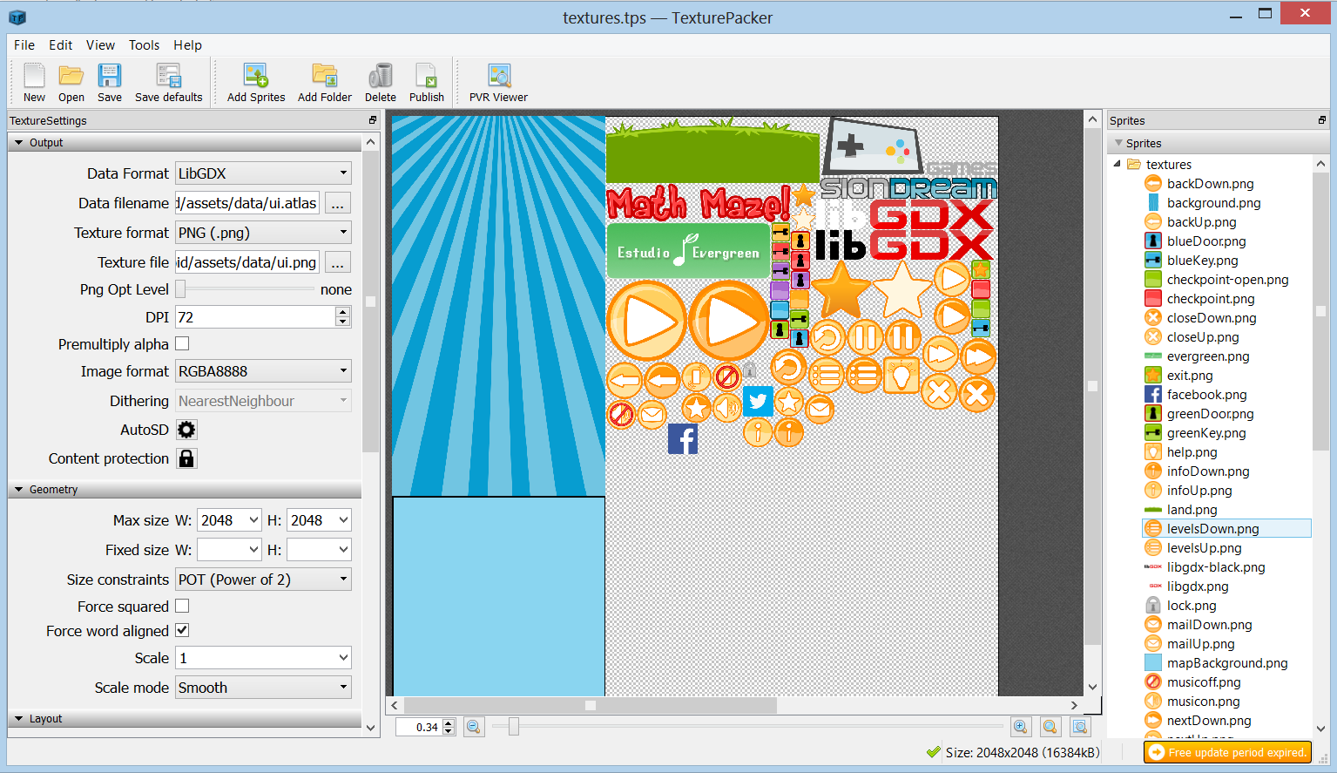Collapse the Geometry section
The image size is (1337, 773).
click(x=19, y=490)
